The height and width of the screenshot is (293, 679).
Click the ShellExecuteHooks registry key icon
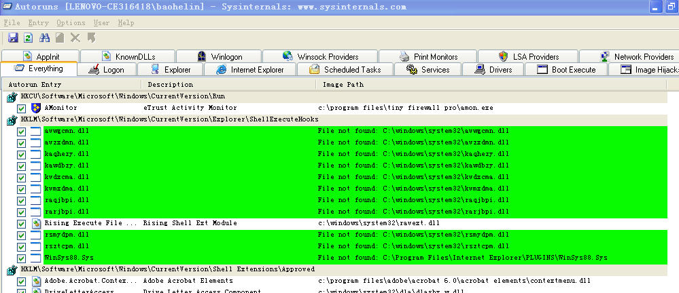[12, 121]
